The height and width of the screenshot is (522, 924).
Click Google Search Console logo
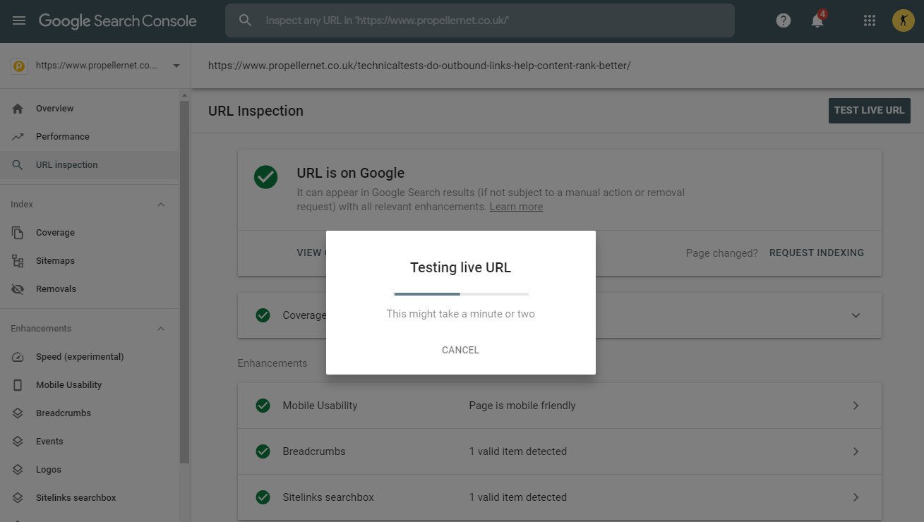click(117, 20)
